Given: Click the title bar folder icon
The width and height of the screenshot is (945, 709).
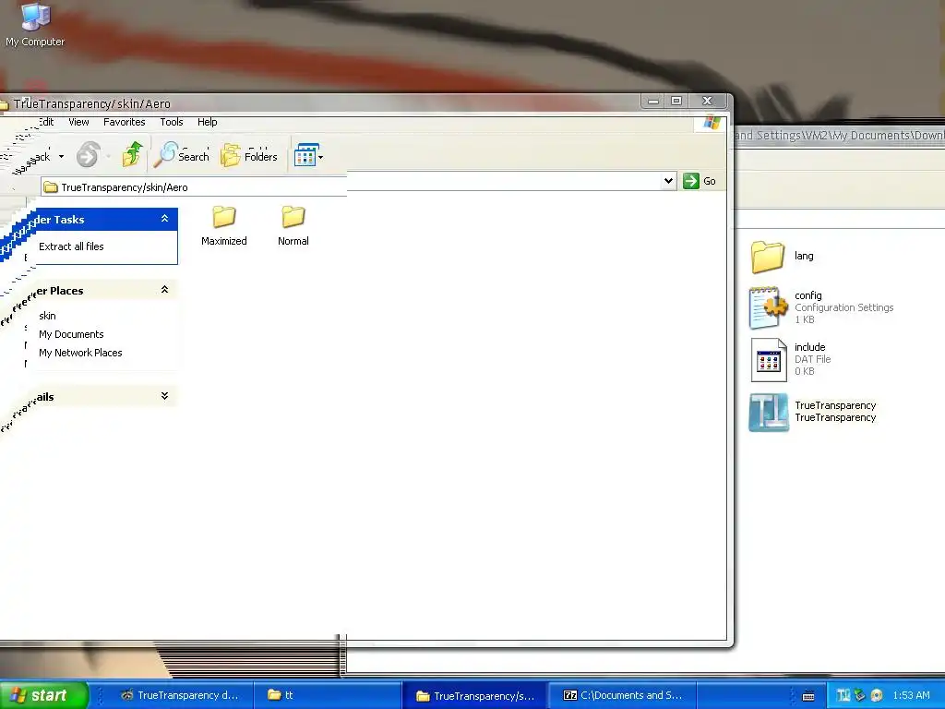Looking at the screenshot, I should pos(4,105).
